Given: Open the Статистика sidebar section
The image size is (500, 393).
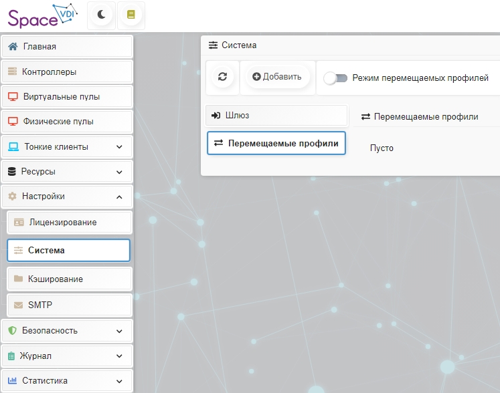Looking at the screenshot, I should 45,381.
